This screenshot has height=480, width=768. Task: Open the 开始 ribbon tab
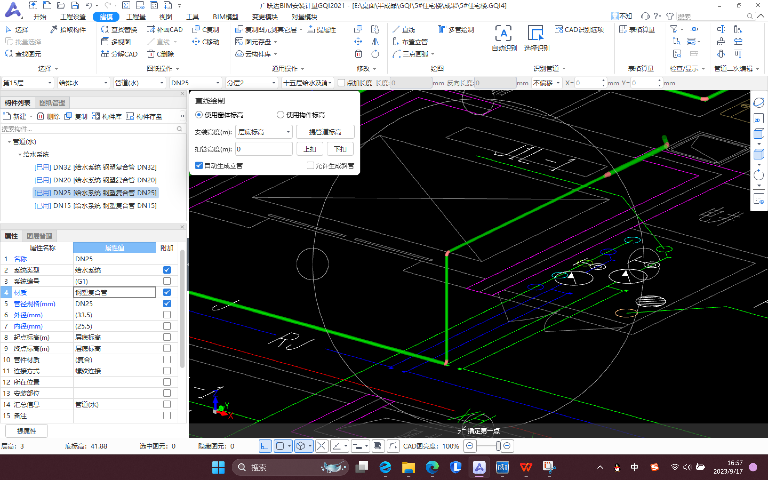40,17
